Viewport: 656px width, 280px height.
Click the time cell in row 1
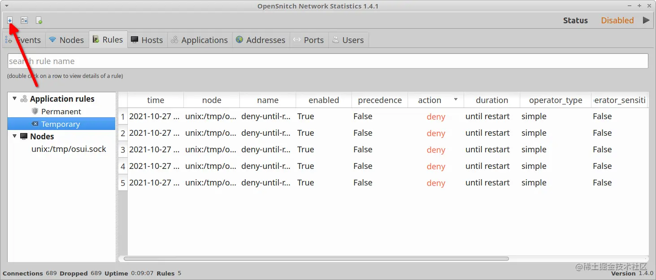pos(156,116)
